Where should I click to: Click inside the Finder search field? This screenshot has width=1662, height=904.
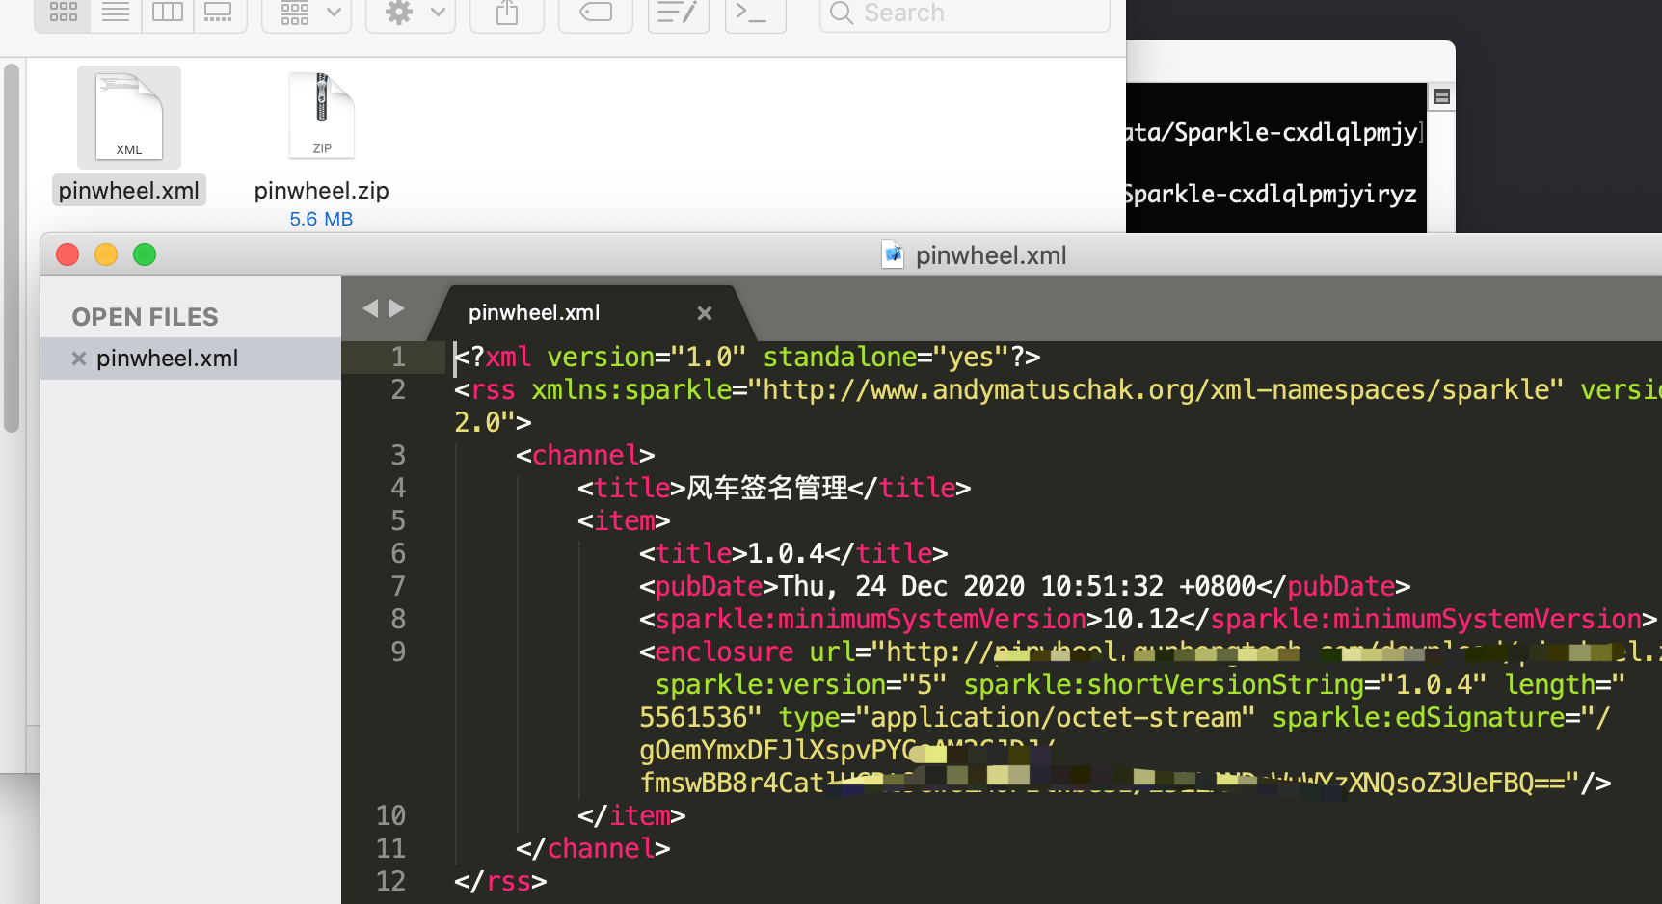(963, 13)
